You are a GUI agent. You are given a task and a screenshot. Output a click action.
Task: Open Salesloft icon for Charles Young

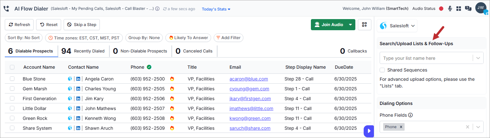[70, 88]
